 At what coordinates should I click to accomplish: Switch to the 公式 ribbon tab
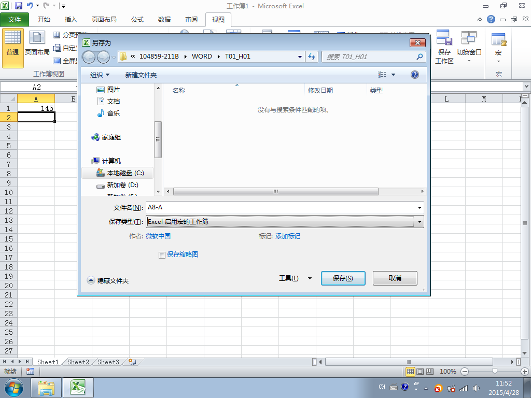(x=137, y=20)
